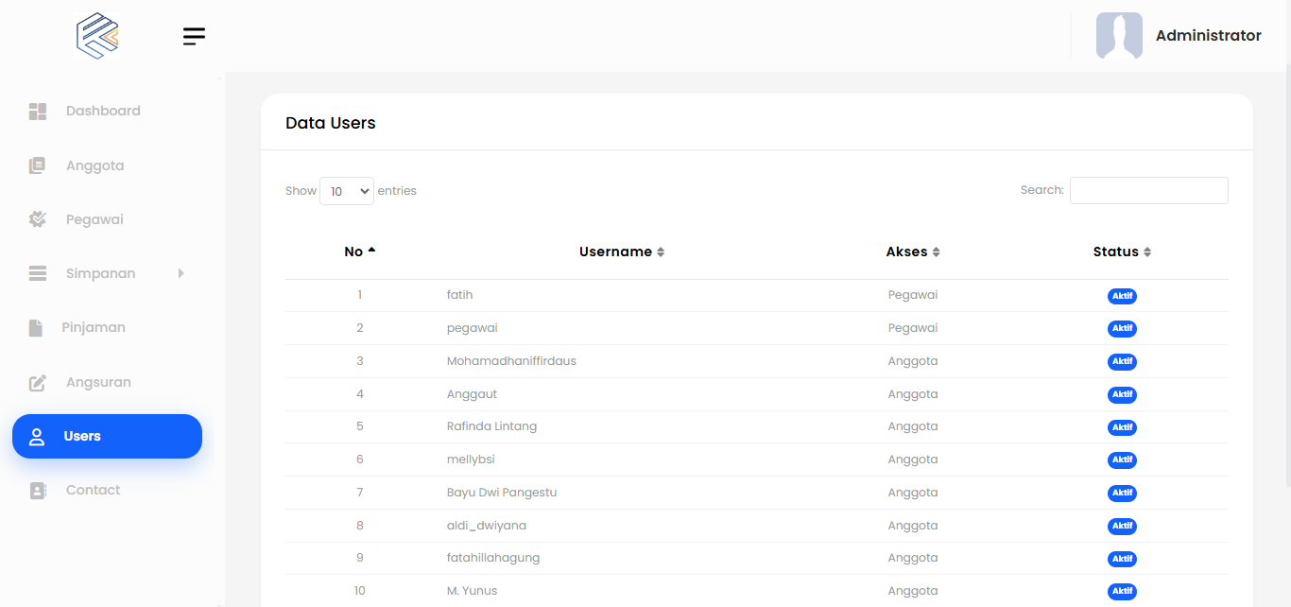Open the Show entries dropdown
The width and height of the screenshot is (1291, 607).
click(347, 191)
